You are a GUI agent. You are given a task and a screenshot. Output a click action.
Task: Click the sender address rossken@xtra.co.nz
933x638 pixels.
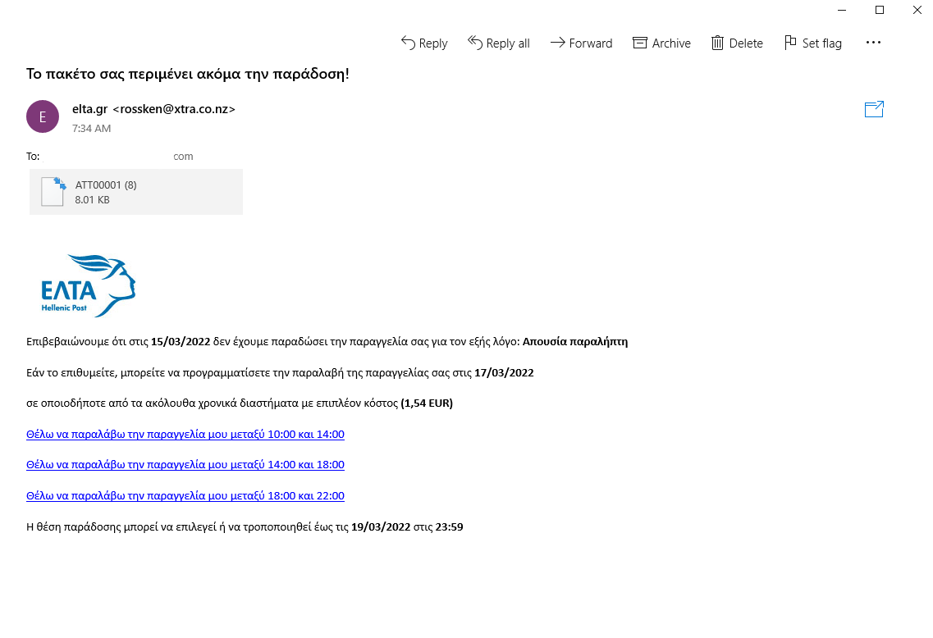coord(174,109)
